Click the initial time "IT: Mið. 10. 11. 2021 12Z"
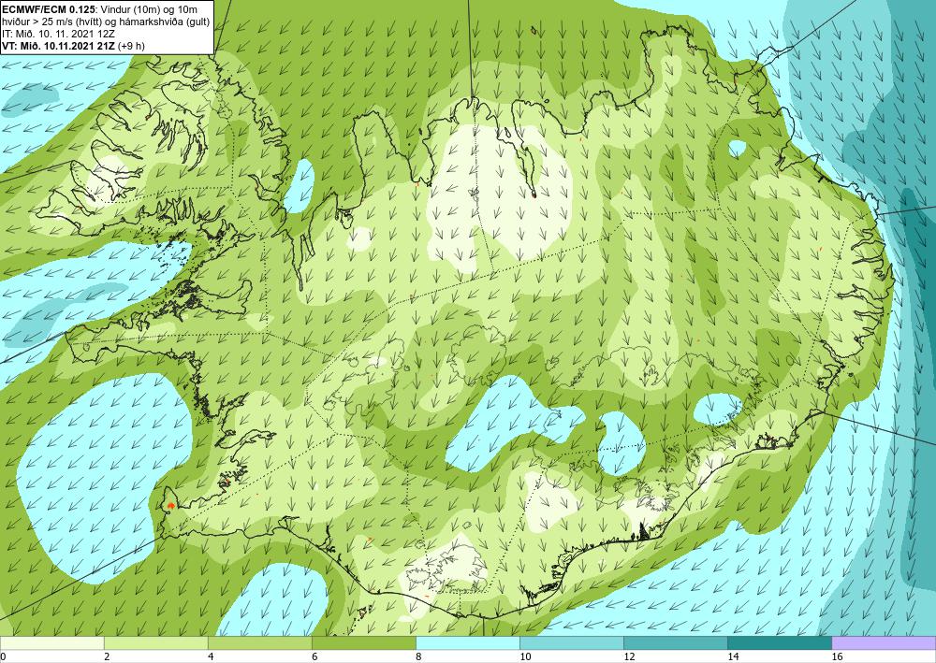936x663 pixels. point(58,34)
